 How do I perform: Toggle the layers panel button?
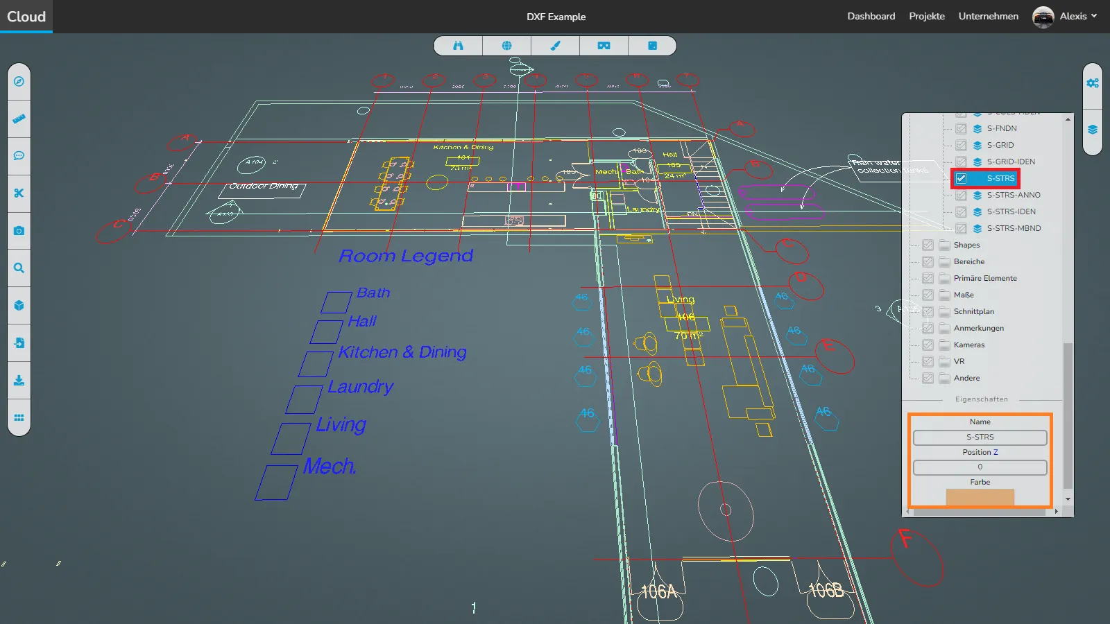point(1093,130)
